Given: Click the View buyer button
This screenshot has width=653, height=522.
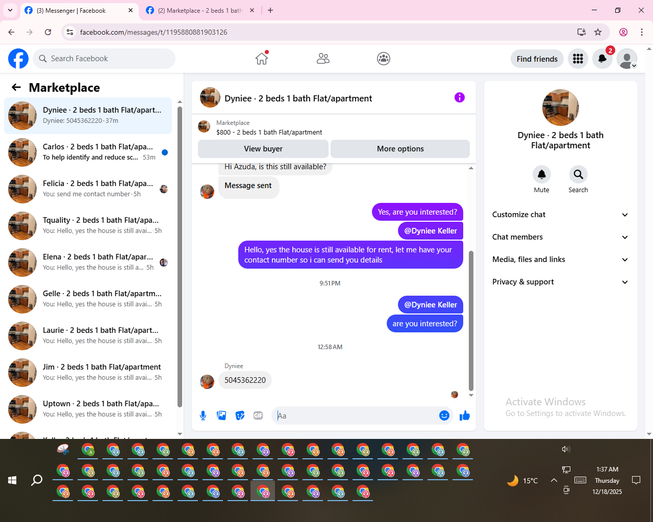Looking at the screenshot, I should [x=263, y=149].
